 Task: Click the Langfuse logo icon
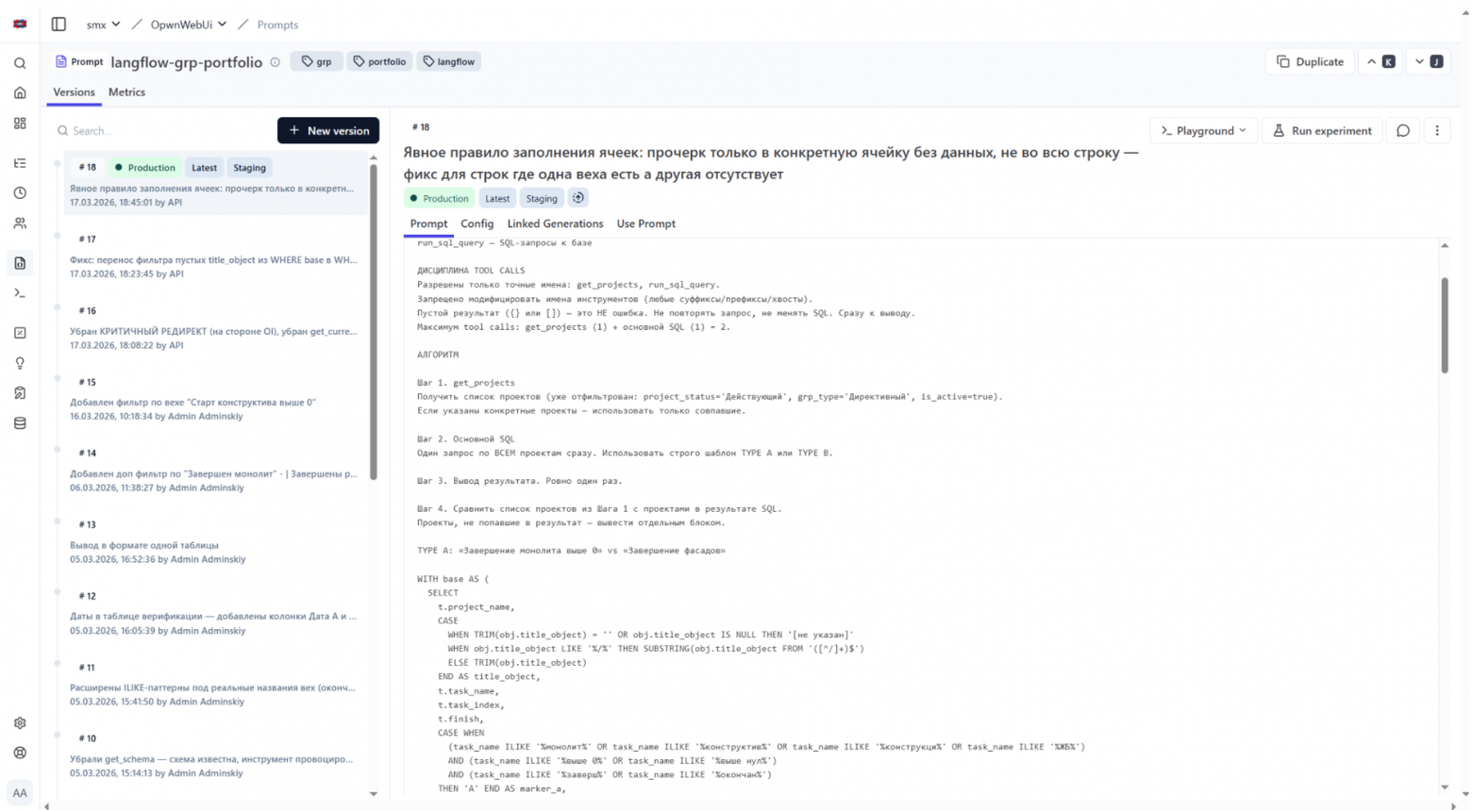point(20,24)
